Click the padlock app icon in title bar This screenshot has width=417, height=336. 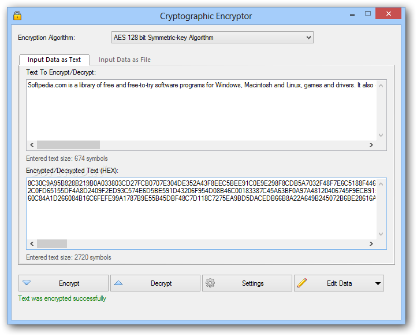pos(17,16)
